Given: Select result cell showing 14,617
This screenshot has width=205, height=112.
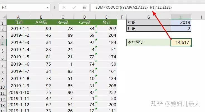Looking at the screenshot, I should point(181,42).
